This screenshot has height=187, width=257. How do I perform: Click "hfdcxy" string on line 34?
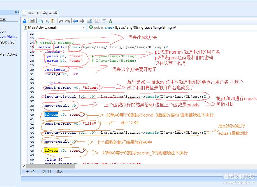click(91, 88)
